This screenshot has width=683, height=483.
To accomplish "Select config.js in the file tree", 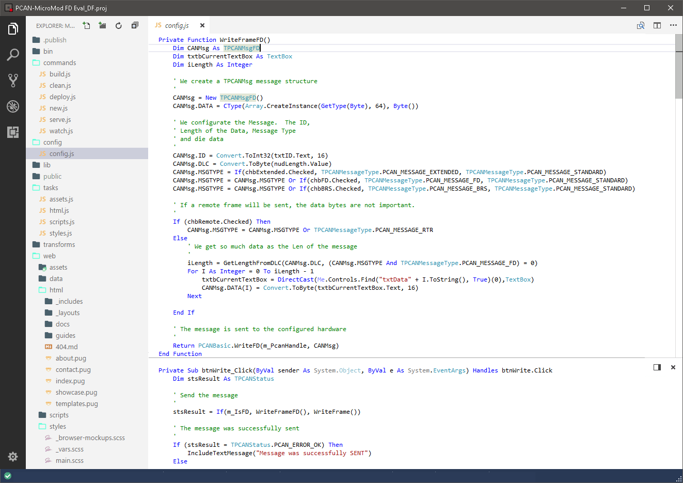I will coord(87,153).
